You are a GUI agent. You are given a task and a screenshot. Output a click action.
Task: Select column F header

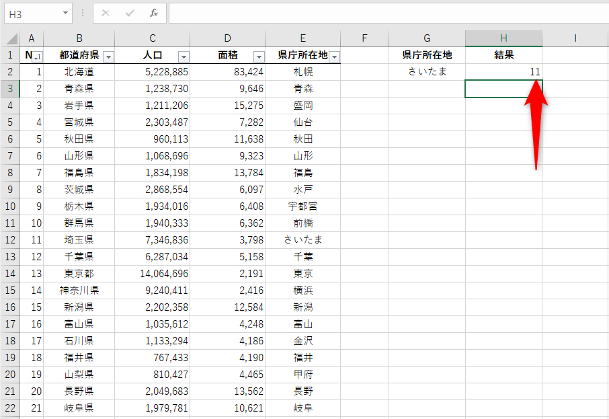coord(364,38)
